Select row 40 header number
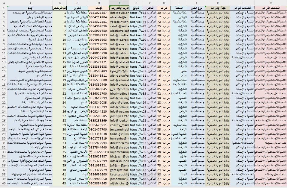The height and width of the screenshot is (188, 287). click(4, 183)
